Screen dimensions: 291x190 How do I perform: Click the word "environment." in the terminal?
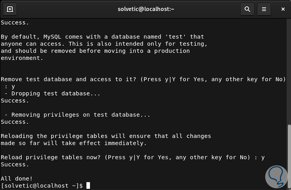(x=22, y=58)
